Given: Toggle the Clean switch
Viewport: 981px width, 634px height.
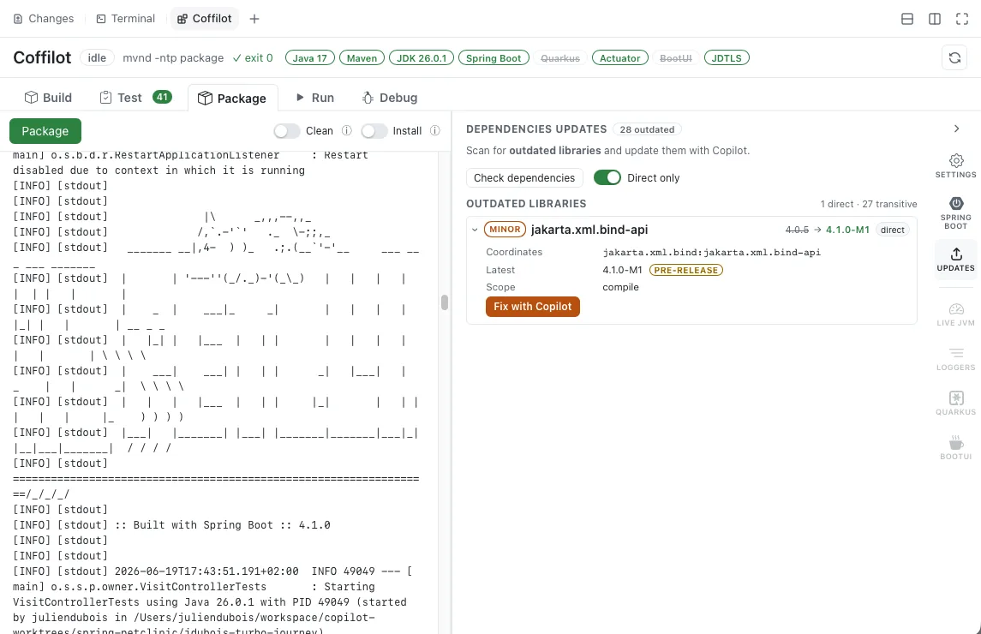Looking at the screenshot, I should [286, 131].
